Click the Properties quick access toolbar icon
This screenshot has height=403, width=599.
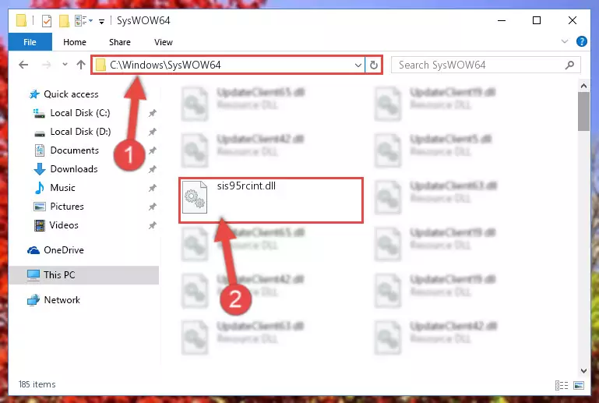pos(47,20)
